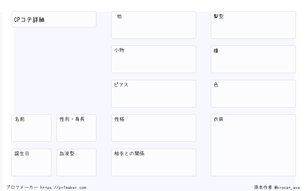Select the 名前 box
The width and height of the screenshot is (306, 191).
tap(31, 128)
